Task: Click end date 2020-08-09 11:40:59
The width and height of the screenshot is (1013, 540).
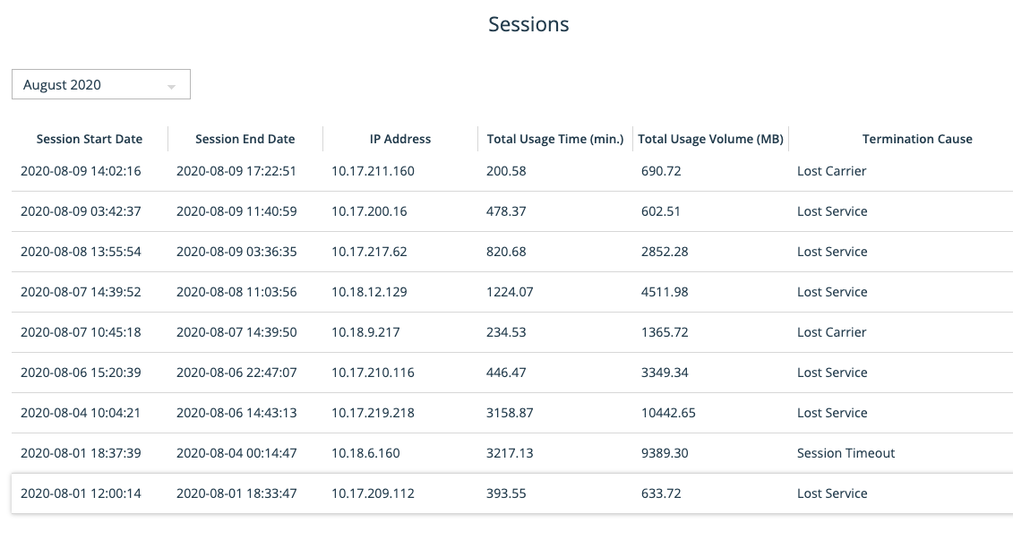Action: coord(236,211)
